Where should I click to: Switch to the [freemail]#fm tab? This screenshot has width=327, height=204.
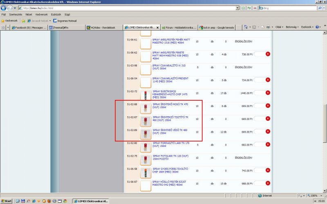pos(67,27)
